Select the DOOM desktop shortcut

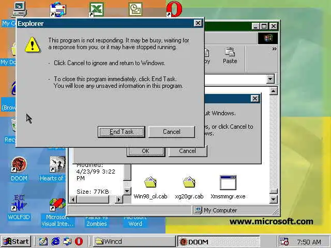(19, 169)
